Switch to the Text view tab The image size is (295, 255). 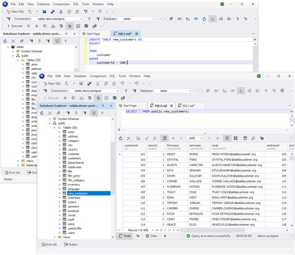point(124,236)
